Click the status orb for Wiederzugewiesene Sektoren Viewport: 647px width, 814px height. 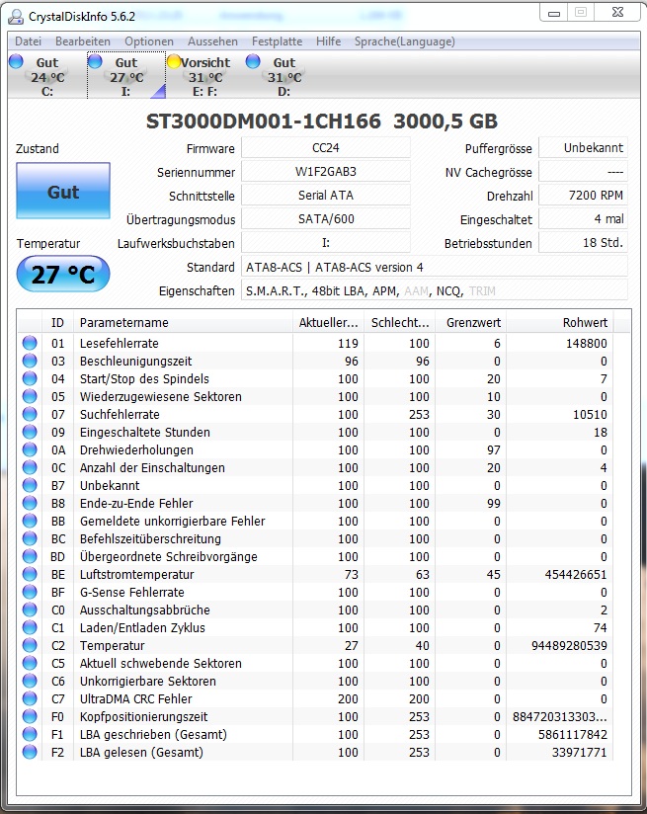[x=30, y=396]
